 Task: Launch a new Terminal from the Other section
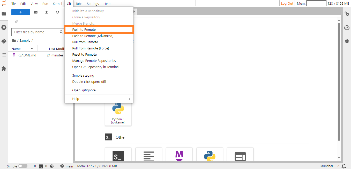[x=118, y=154]
